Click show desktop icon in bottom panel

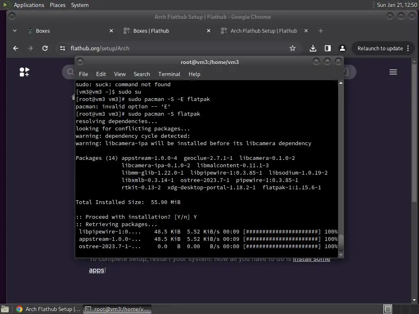(x=5, y=309)
